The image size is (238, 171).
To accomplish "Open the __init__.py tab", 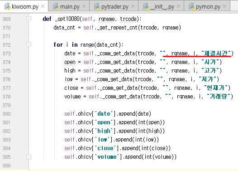I will [161, 6].
